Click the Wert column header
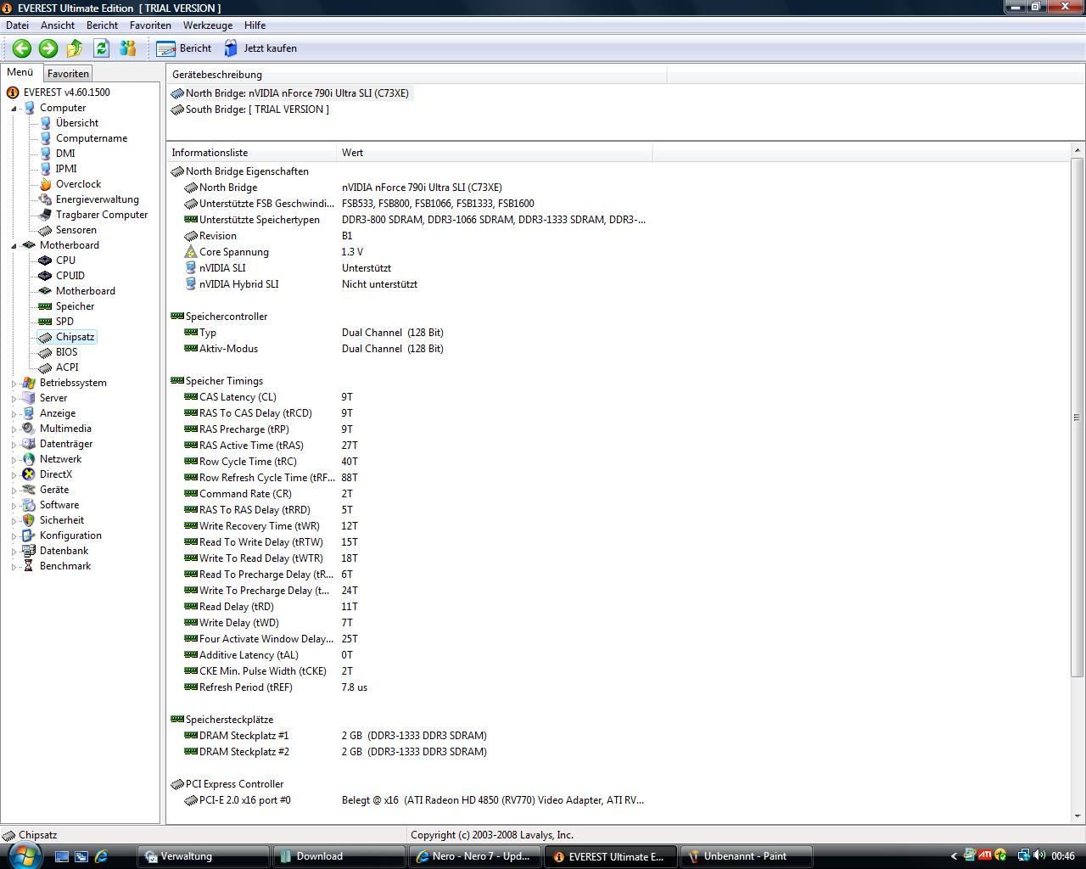Screen dimensions: 1086x869 [495, 153]
